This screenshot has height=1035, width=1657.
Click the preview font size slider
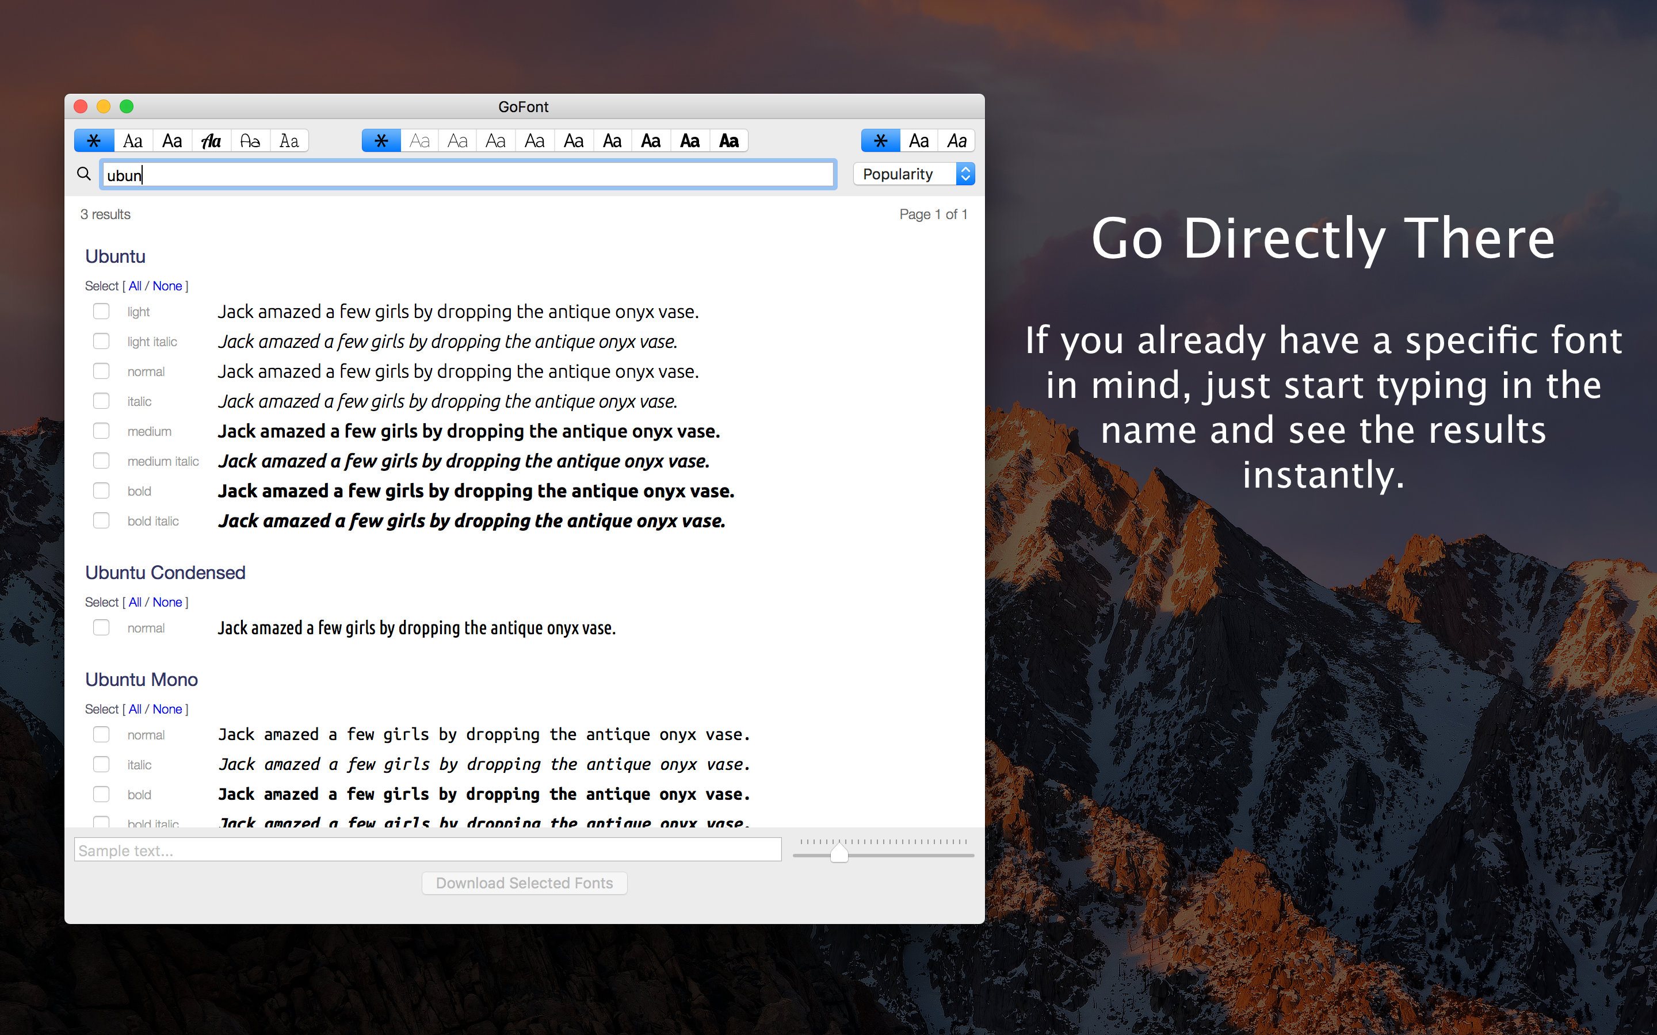click(x=839, y=854)
